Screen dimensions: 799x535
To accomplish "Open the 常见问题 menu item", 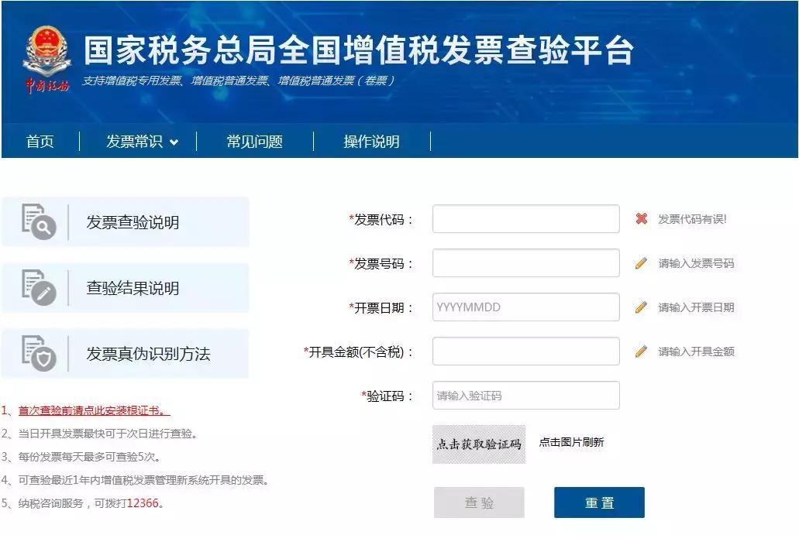I will point(257,142).
